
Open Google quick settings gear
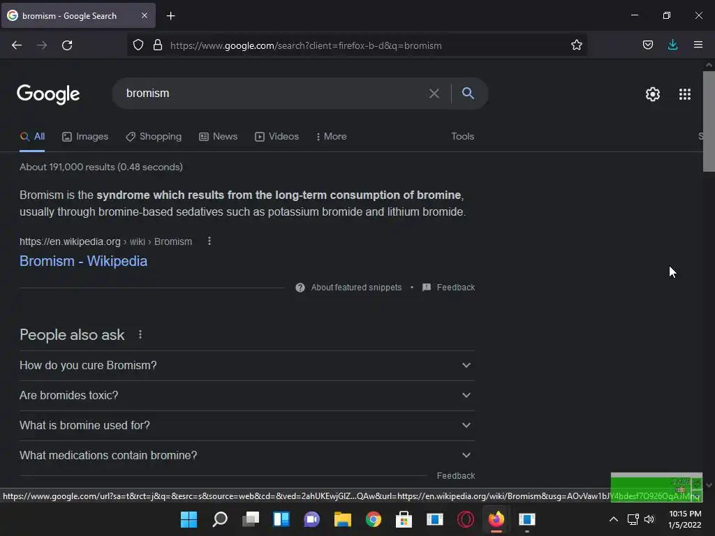653,94
